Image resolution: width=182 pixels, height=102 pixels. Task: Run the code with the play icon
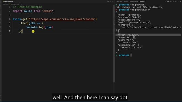click(x=108, y=1)
